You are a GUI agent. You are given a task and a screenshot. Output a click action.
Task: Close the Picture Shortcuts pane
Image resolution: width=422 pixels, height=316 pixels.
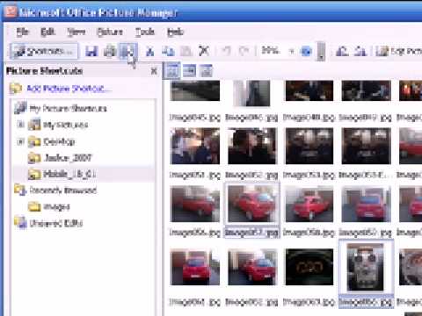click(154, 71)
